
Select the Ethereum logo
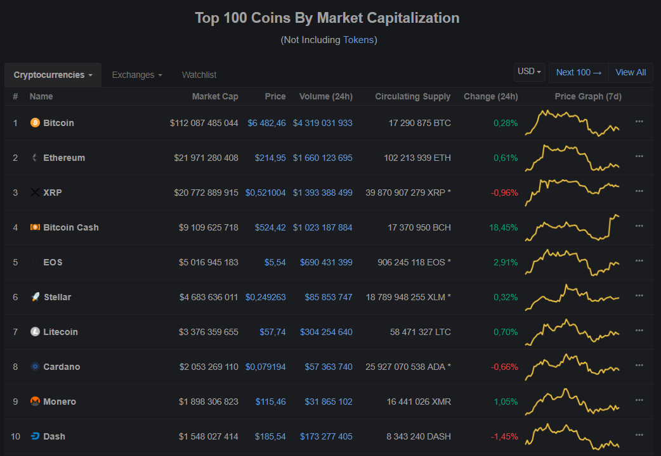coord(35,158)
